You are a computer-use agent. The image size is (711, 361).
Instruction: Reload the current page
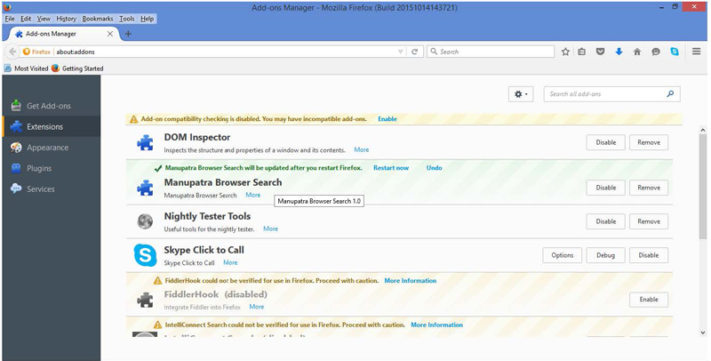[x=414, y=52]
